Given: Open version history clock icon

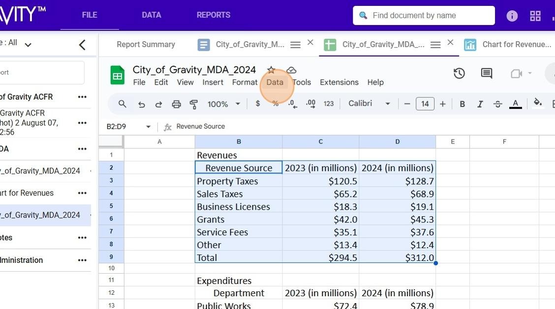Looking at the screenshot, I should pyautogui.click(x=459, y=74).
